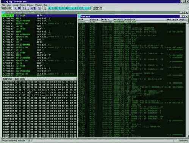Click the Address header in dump pane
Image resolution: width=189 pixels, height=143 pixels.
[8, 79]
